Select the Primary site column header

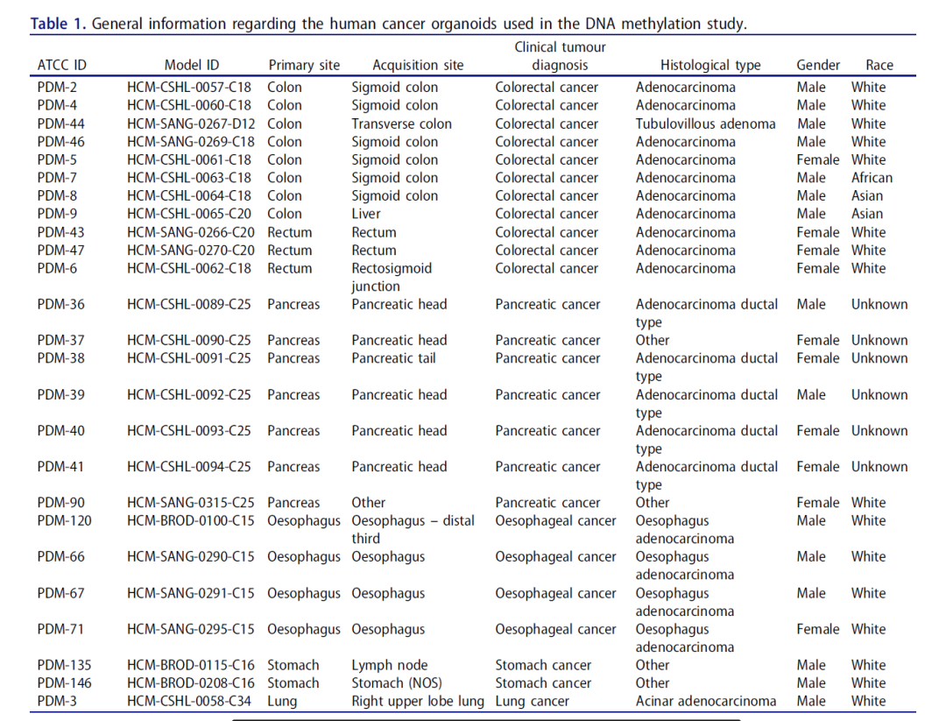(304, 65)
